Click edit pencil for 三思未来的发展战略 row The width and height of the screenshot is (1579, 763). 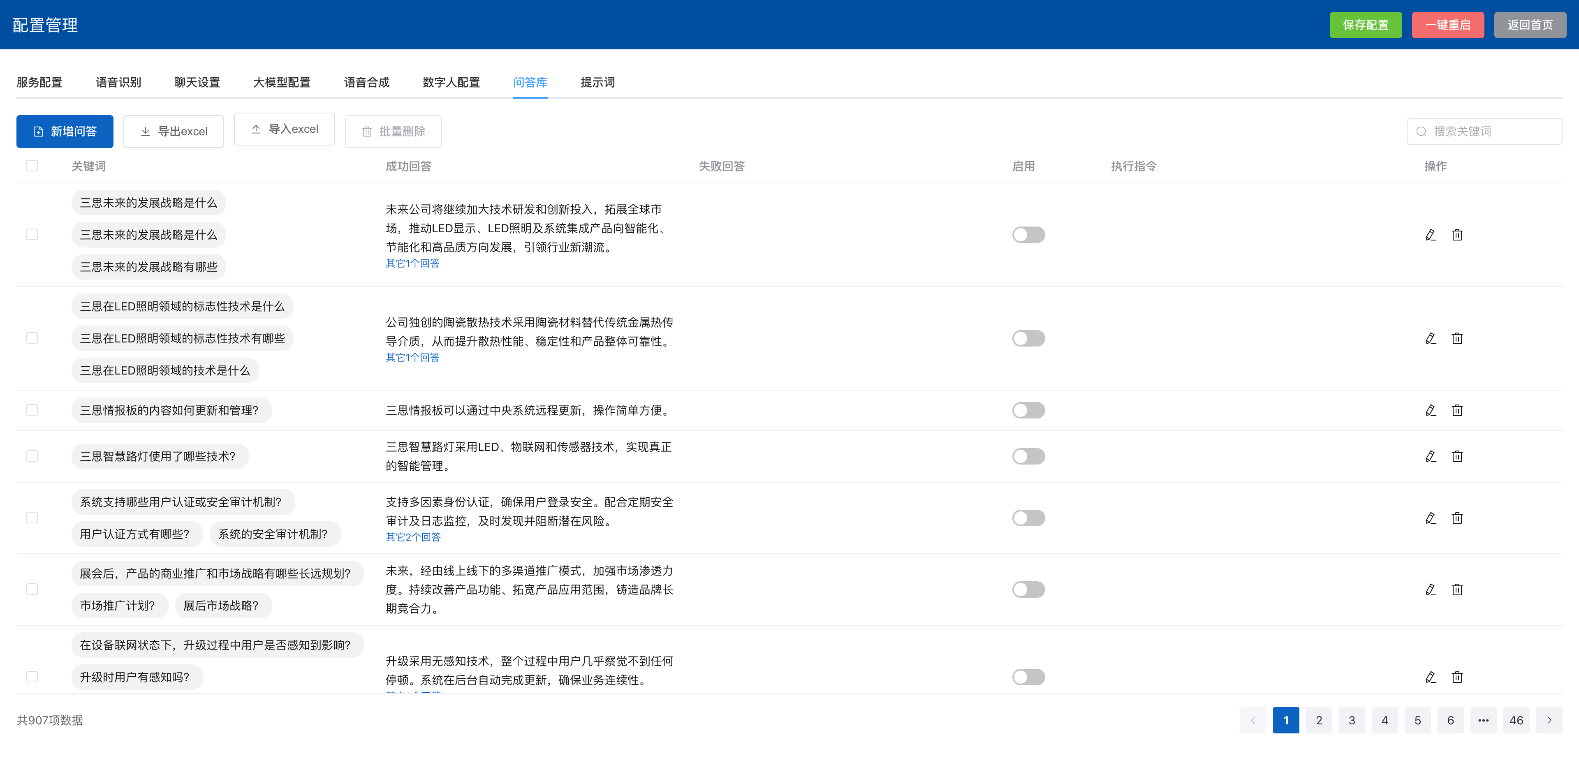click(x=1430, y=235)
